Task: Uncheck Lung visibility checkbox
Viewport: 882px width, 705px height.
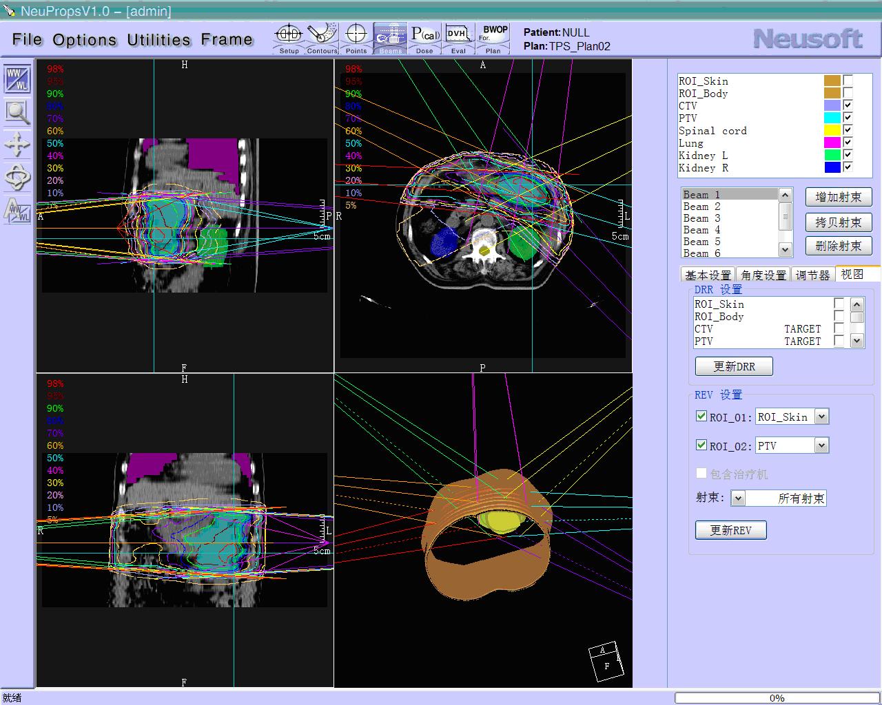Action: click(848, 143)
